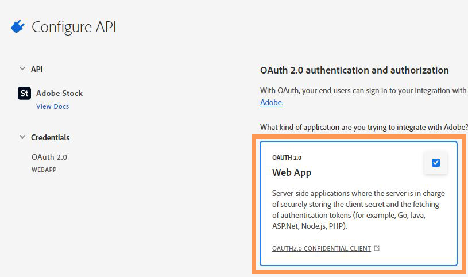
Task: Select Adobe Stock in the API list
Action: tap(59, 93)
